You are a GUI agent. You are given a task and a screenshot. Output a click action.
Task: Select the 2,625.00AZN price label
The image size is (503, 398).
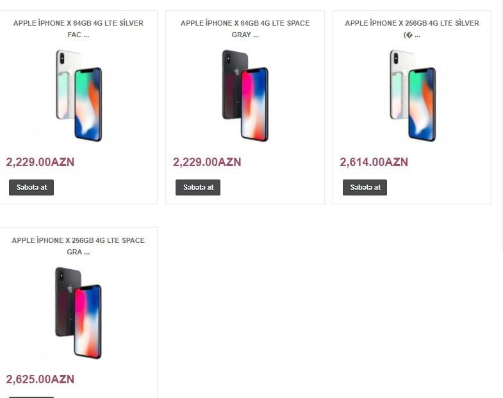[40, 379]
